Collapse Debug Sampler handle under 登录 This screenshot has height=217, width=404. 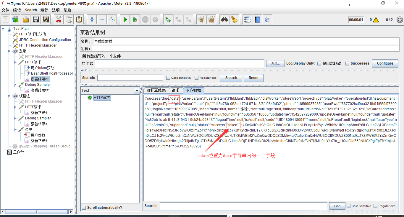[x=15, y=85]
